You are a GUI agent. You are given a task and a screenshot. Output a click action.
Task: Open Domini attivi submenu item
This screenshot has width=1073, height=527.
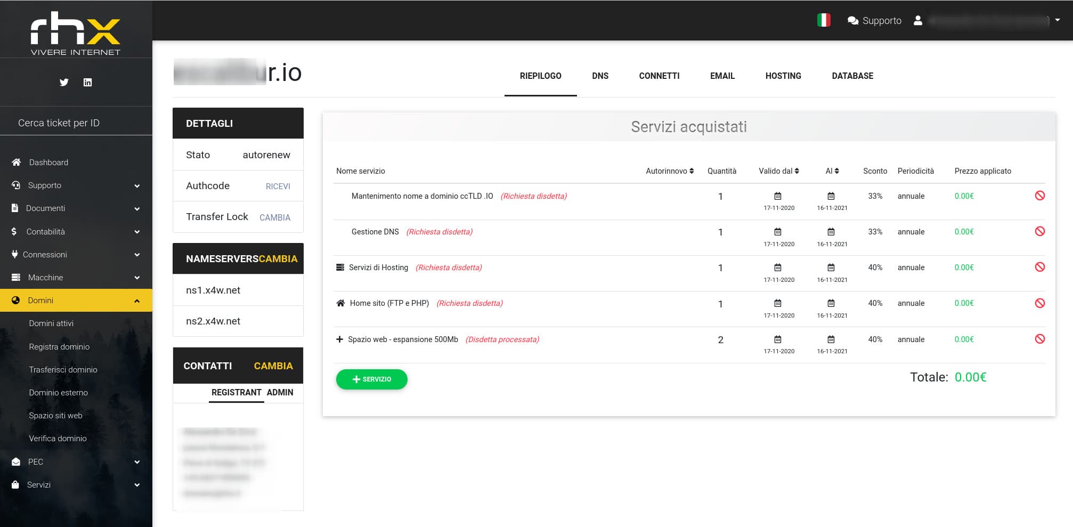point(51,323)
